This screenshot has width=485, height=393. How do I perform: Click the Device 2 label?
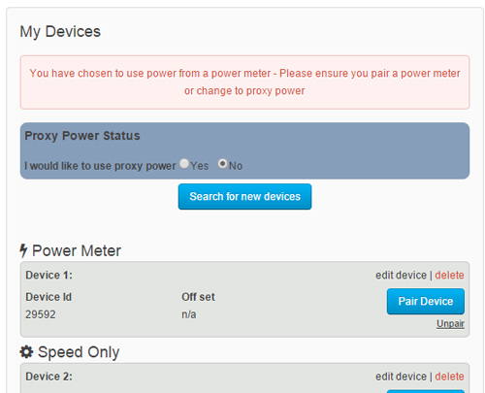point(49,377)
